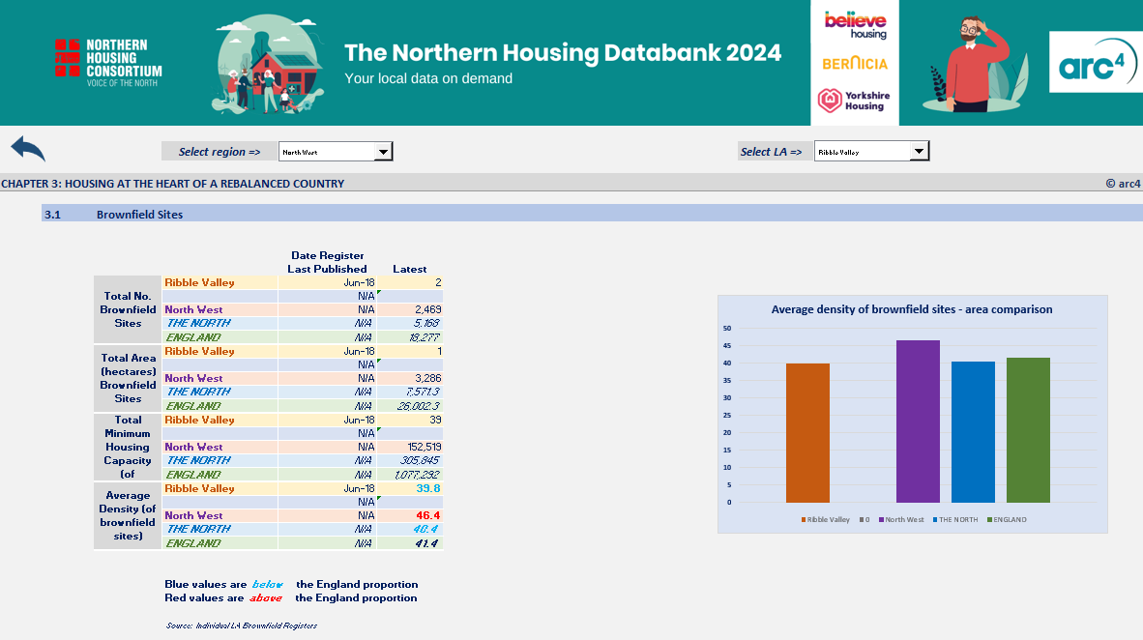Click the Northern Housing Consortium logo
This screenshot has width=1143, height=640.
(x=108, y=63)
